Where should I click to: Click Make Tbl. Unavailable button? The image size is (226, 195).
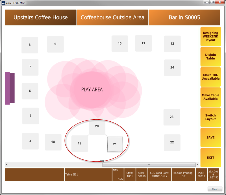pos(210,77)
